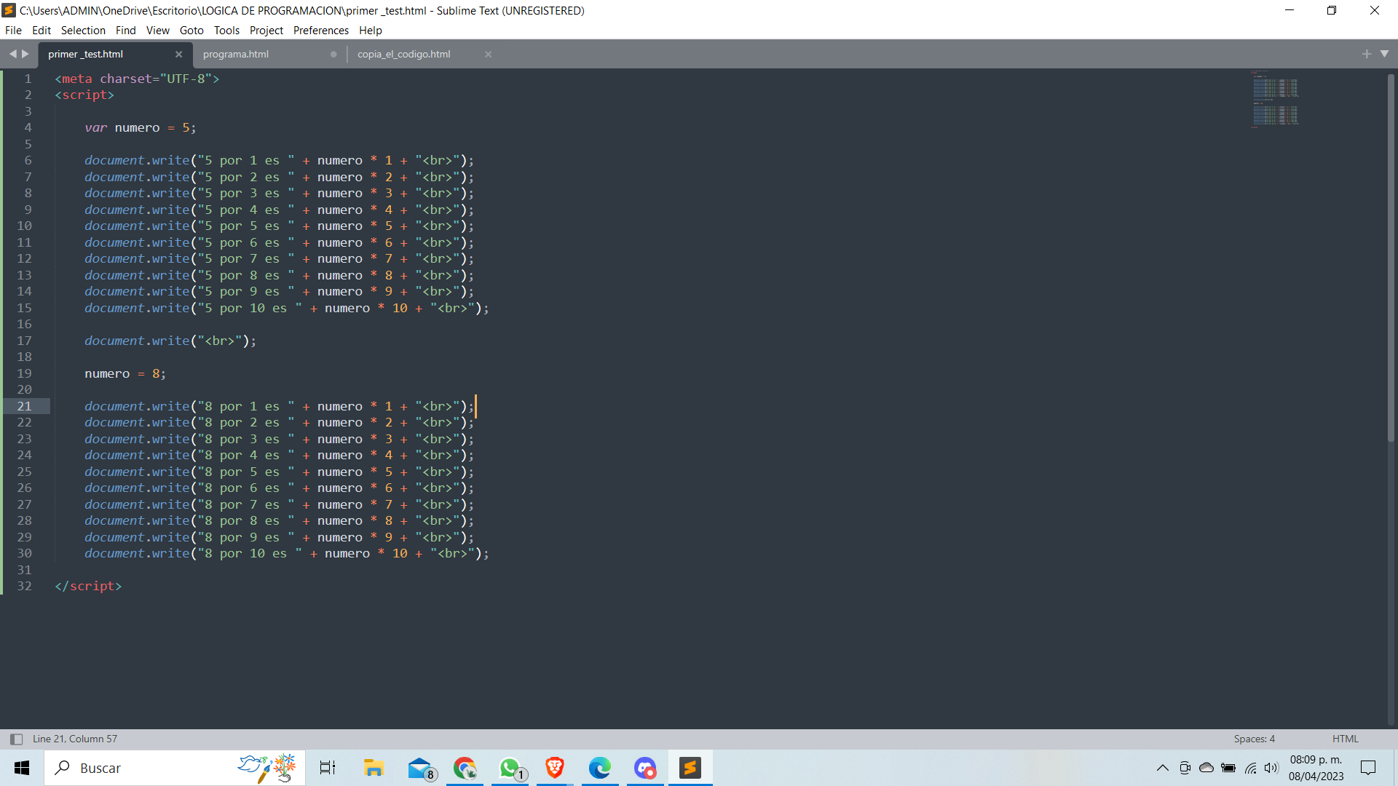Click line number 21 in gutter

pyautogui.click(x=24, y=406)
